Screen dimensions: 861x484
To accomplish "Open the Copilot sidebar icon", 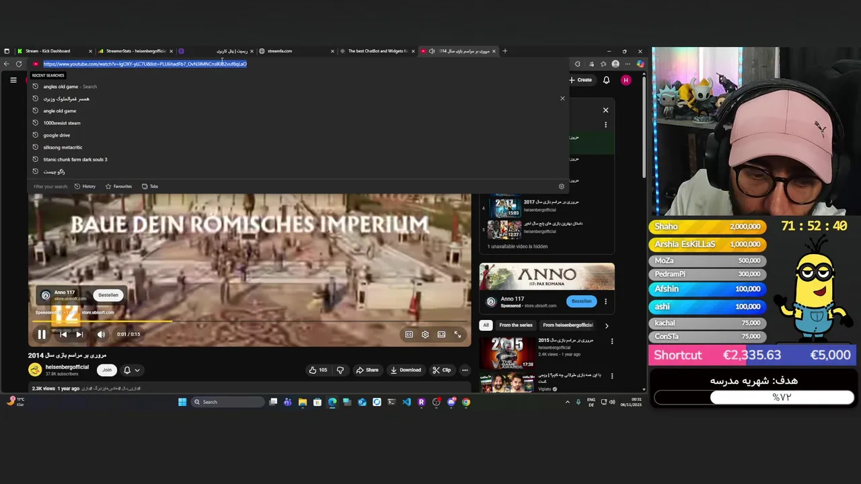I will [640, 64].
